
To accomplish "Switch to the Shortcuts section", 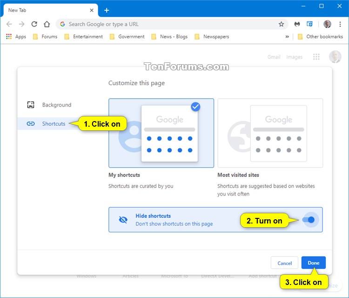I will 54,123.
